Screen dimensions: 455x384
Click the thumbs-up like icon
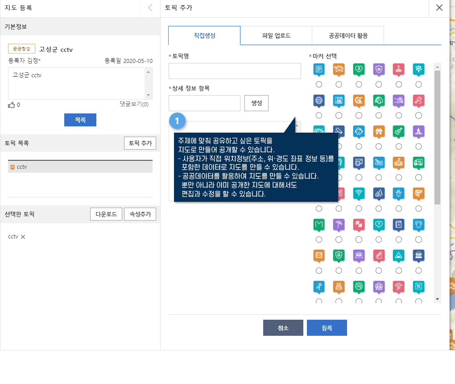click(x=12, y=105)
